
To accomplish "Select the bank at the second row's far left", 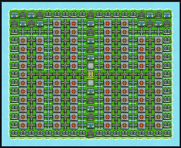I will pyautogui.click(x=15, y=23).
